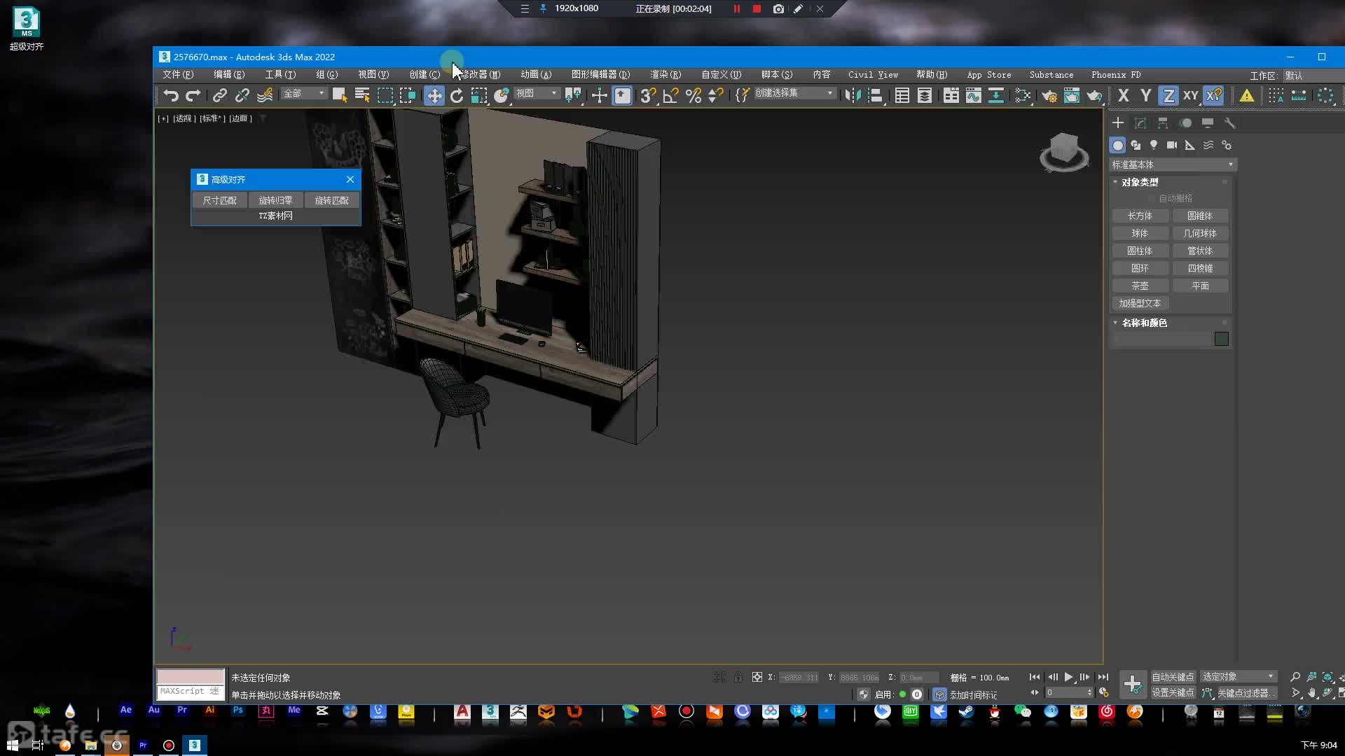Screen dimensions: 1345x756
Task: Toggle Spinner Snap button
Action: click(716, 96)
